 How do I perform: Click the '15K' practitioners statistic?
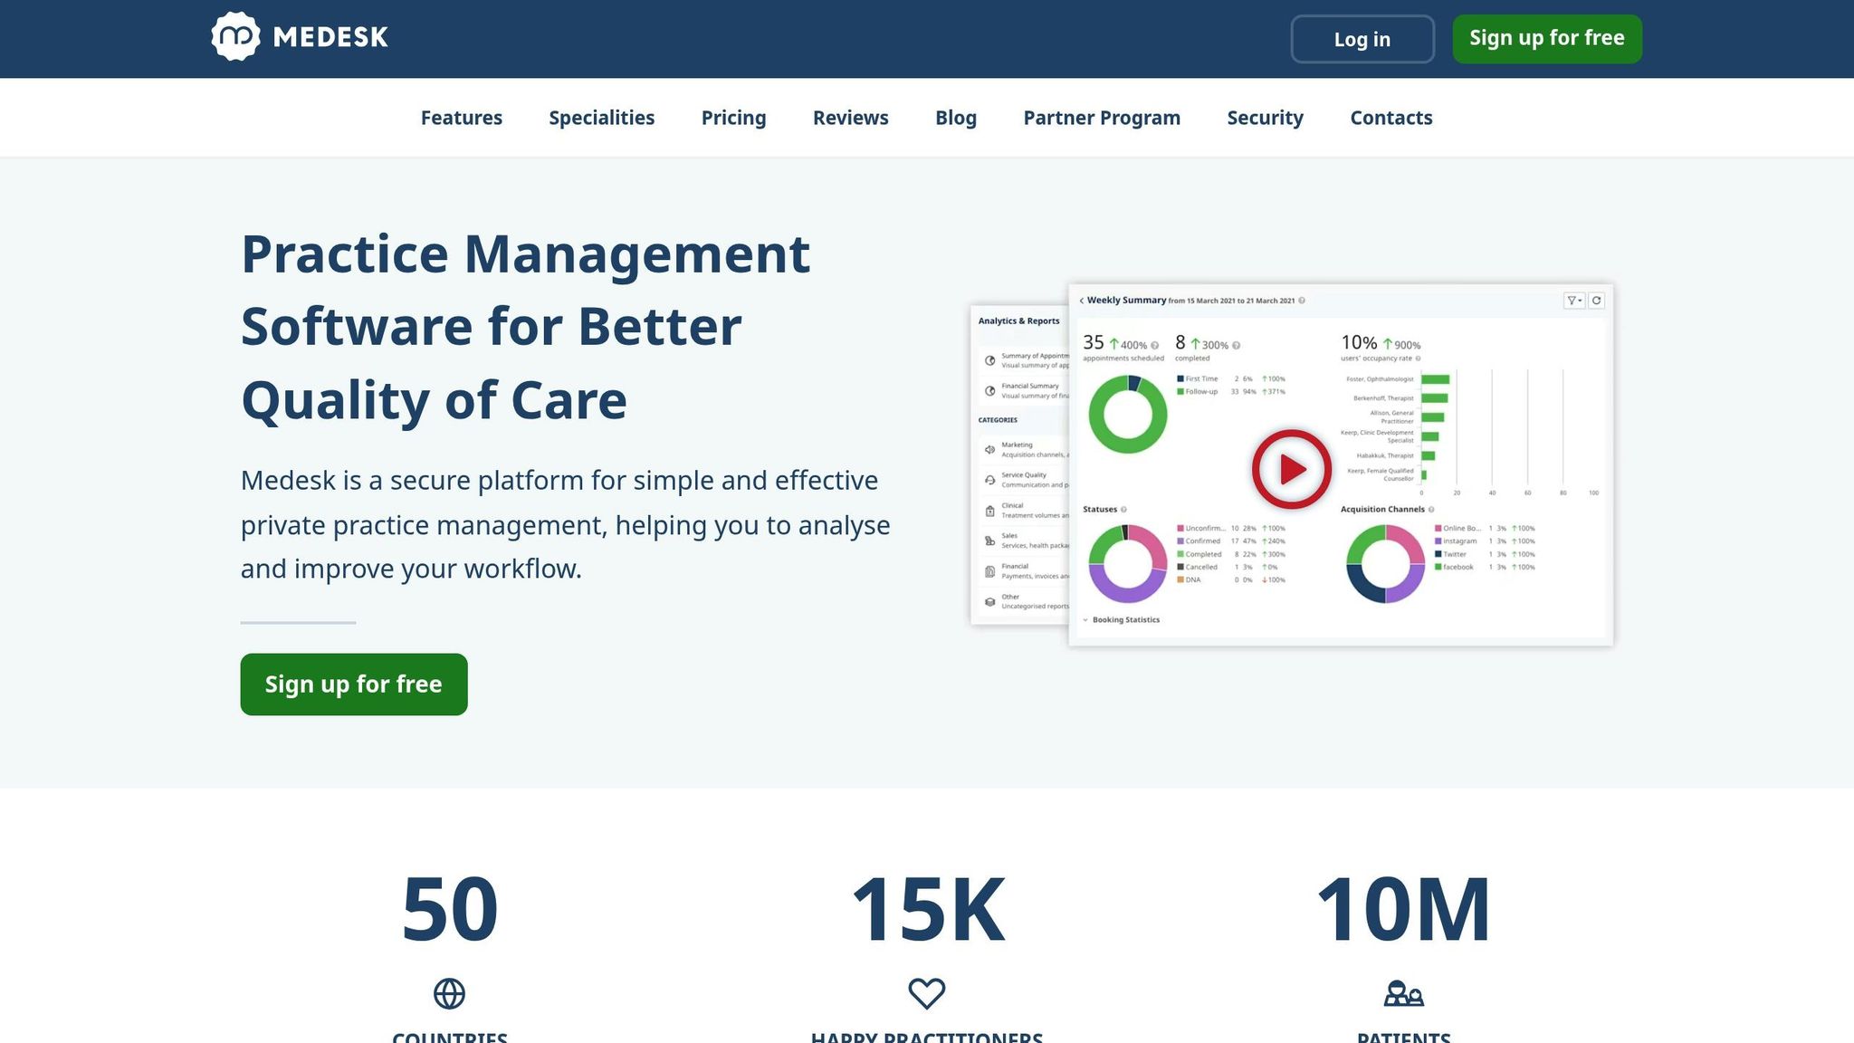pos(928,909)
